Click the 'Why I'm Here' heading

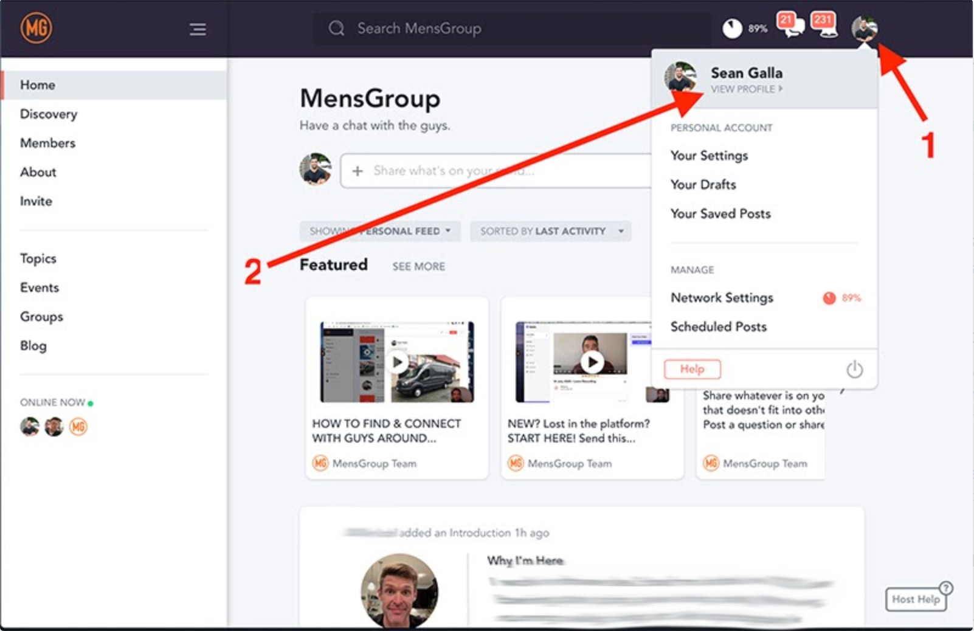click(x=525, y=560)
